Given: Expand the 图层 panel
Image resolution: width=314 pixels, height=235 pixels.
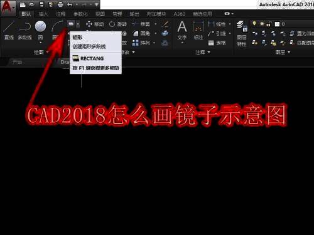Looking at the screenshot, I should [283, 52].
